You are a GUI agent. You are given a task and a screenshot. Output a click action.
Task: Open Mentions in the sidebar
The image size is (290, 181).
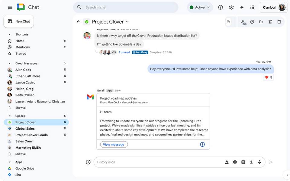coord(23,47)
